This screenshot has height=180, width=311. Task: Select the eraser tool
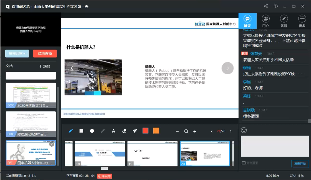tap(124, 131)
